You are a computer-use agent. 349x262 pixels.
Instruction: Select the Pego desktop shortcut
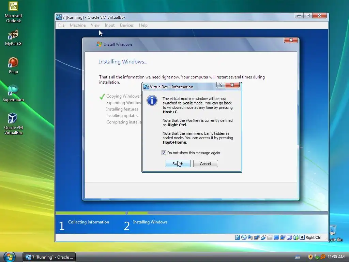pyautogui.click(x=13, y=66)
